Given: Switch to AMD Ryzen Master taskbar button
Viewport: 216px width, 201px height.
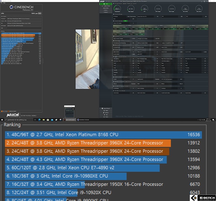Looking at the screenshot, I should click(69, 120).
